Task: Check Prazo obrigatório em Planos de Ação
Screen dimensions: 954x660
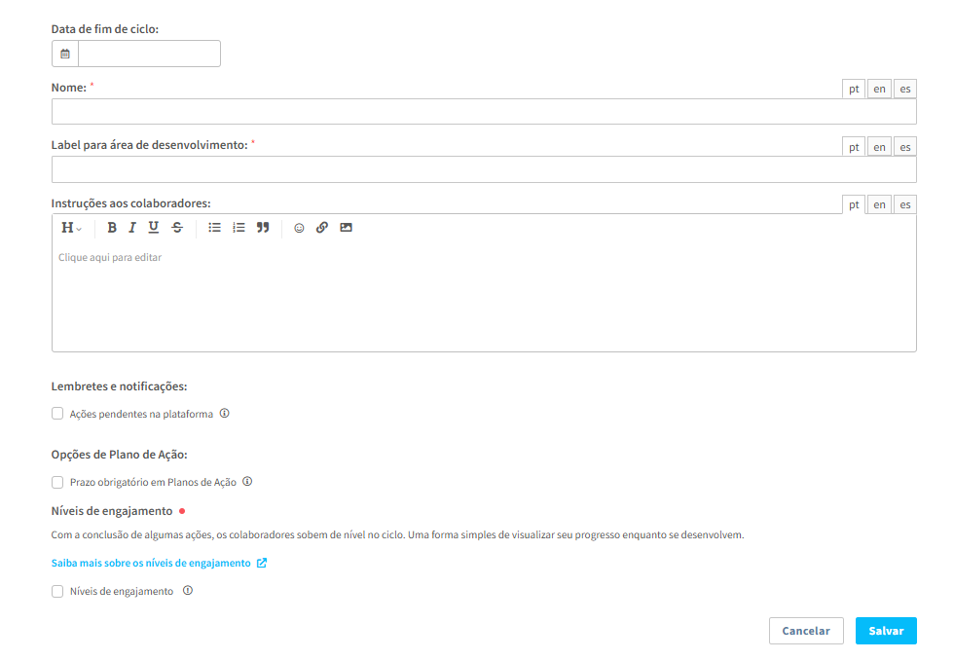Action: pos(57,482)
